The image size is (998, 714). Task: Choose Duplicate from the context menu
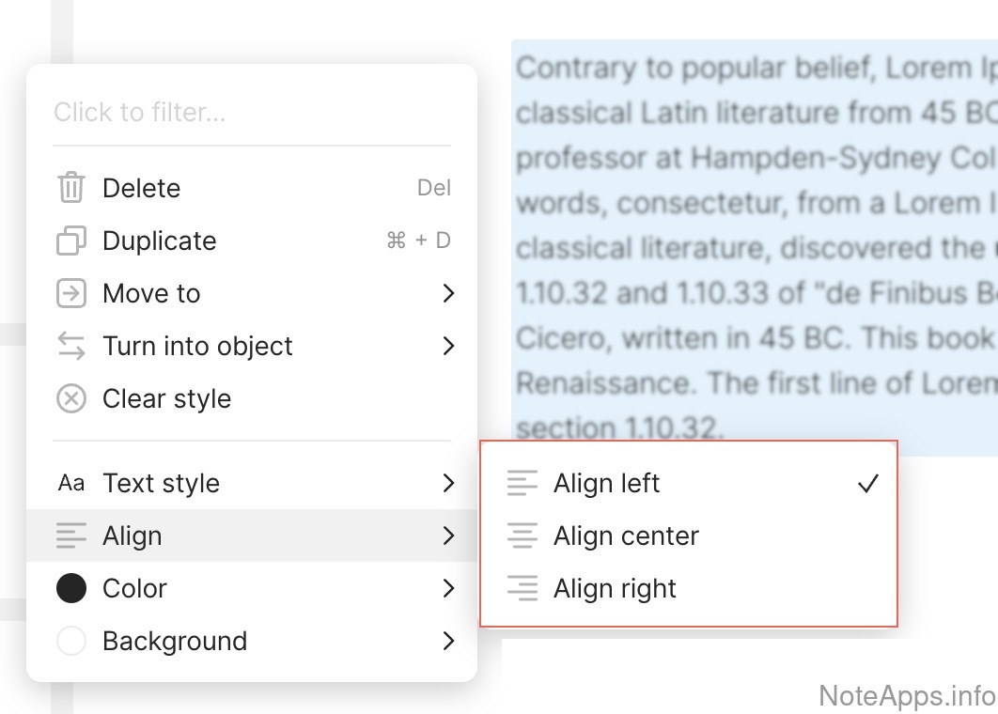click(160, 241)
